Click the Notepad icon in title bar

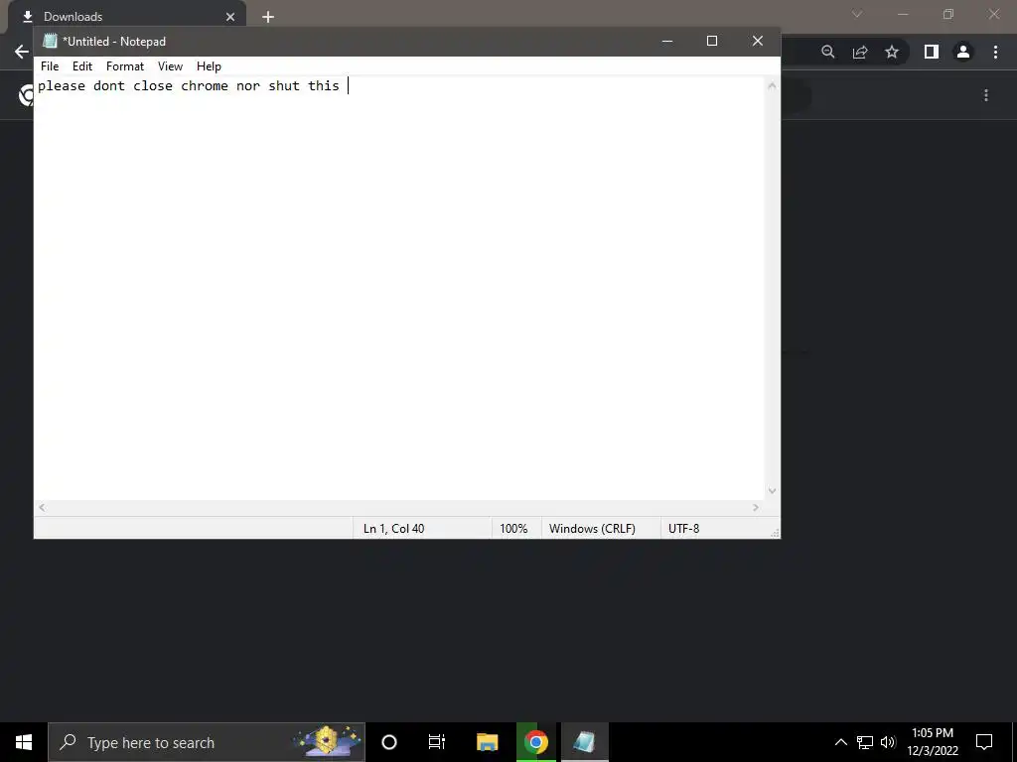click(x=50, y=41)
